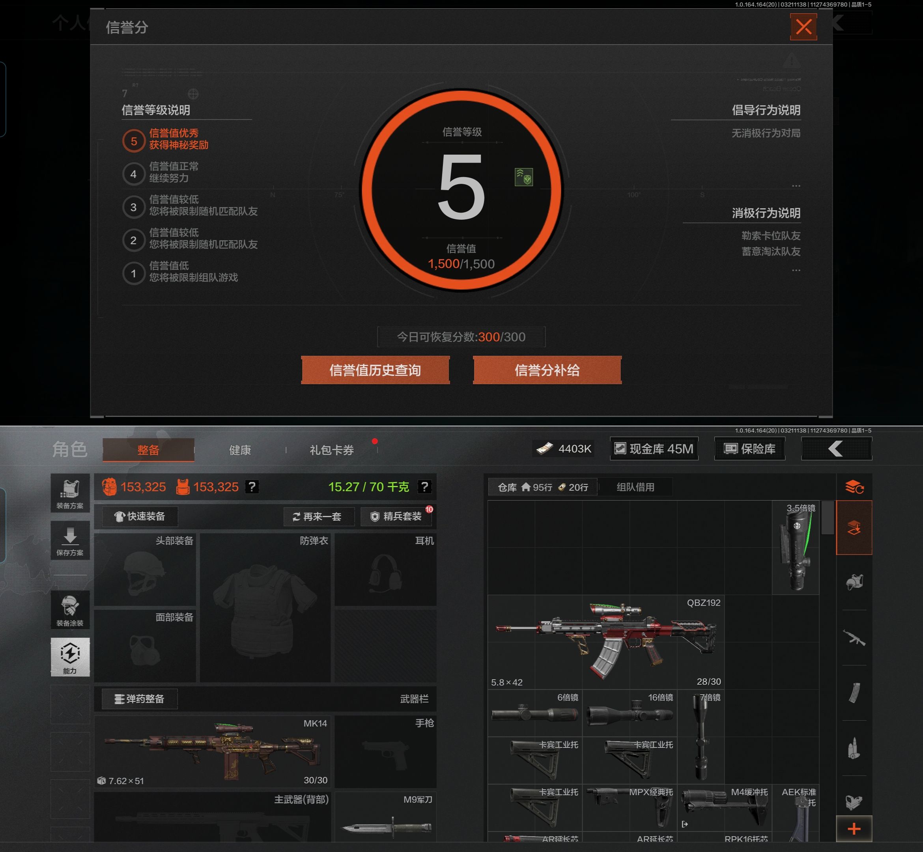This screenshot has height=852, width=923.
Task: Click the 保存方案 save loadout icon
Action: point(70,540)
